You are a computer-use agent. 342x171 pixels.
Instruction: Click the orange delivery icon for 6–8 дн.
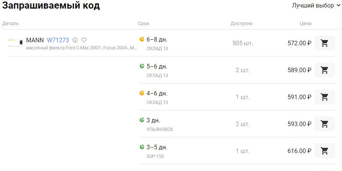[x=142, y=39]
